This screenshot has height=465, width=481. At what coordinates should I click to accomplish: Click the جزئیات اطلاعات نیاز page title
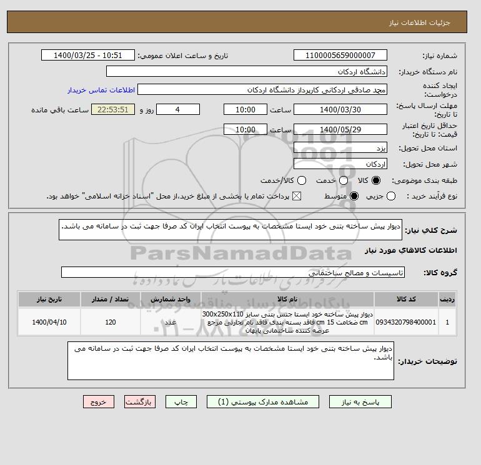click(x=419, y=22)
